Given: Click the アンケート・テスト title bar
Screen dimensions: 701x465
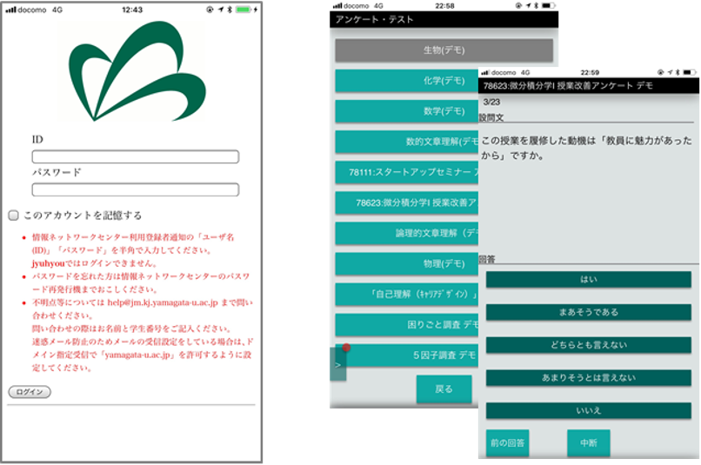Looking at the screenshot, I should click(444, 20).
